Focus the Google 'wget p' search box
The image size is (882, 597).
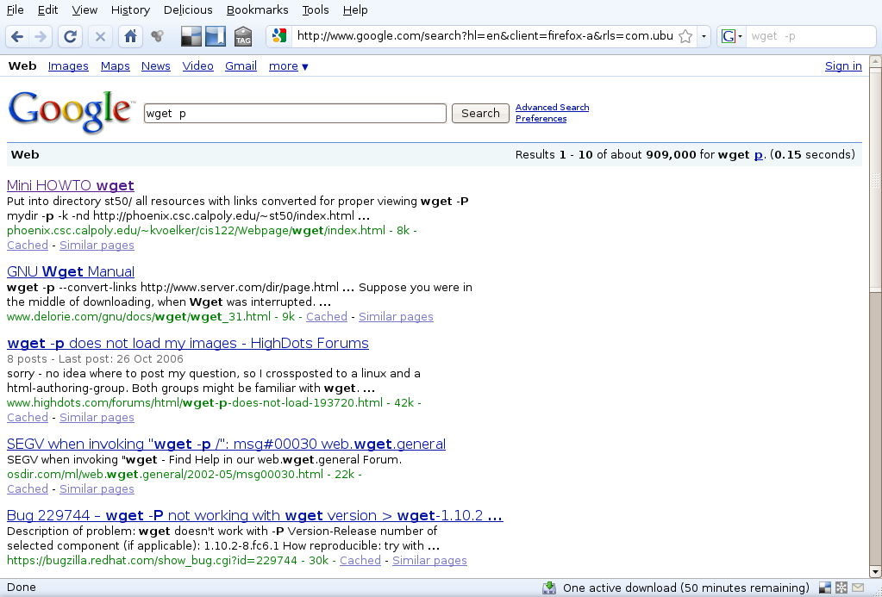[x=296, y=113]
